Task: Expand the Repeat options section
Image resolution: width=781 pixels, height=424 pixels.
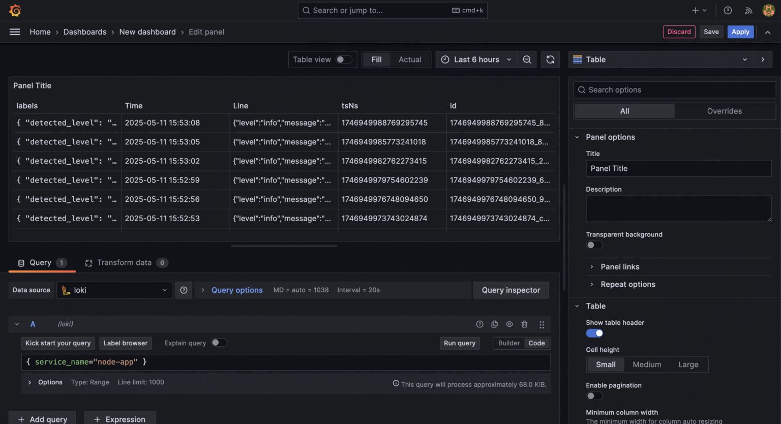Action: coord(628,284)
